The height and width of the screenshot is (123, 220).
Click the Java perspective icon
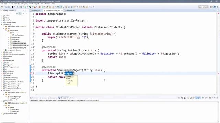click(214, 7)
